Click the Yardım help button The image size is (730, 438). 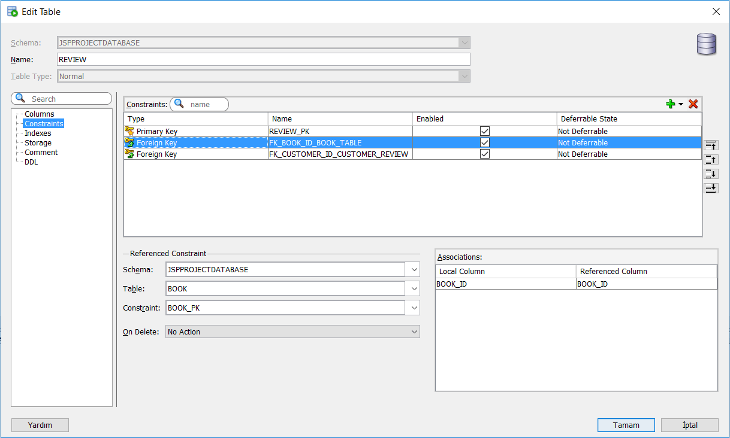click(x=40, y=425)
